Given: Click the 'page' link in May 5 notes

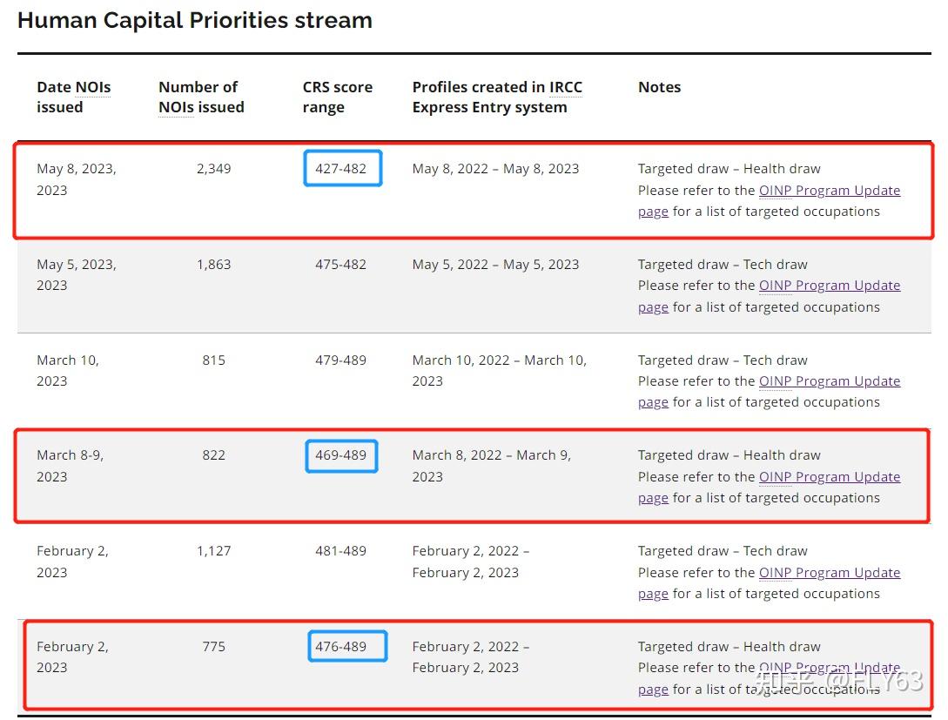Looking at the screenshot, I should point(653,307).
